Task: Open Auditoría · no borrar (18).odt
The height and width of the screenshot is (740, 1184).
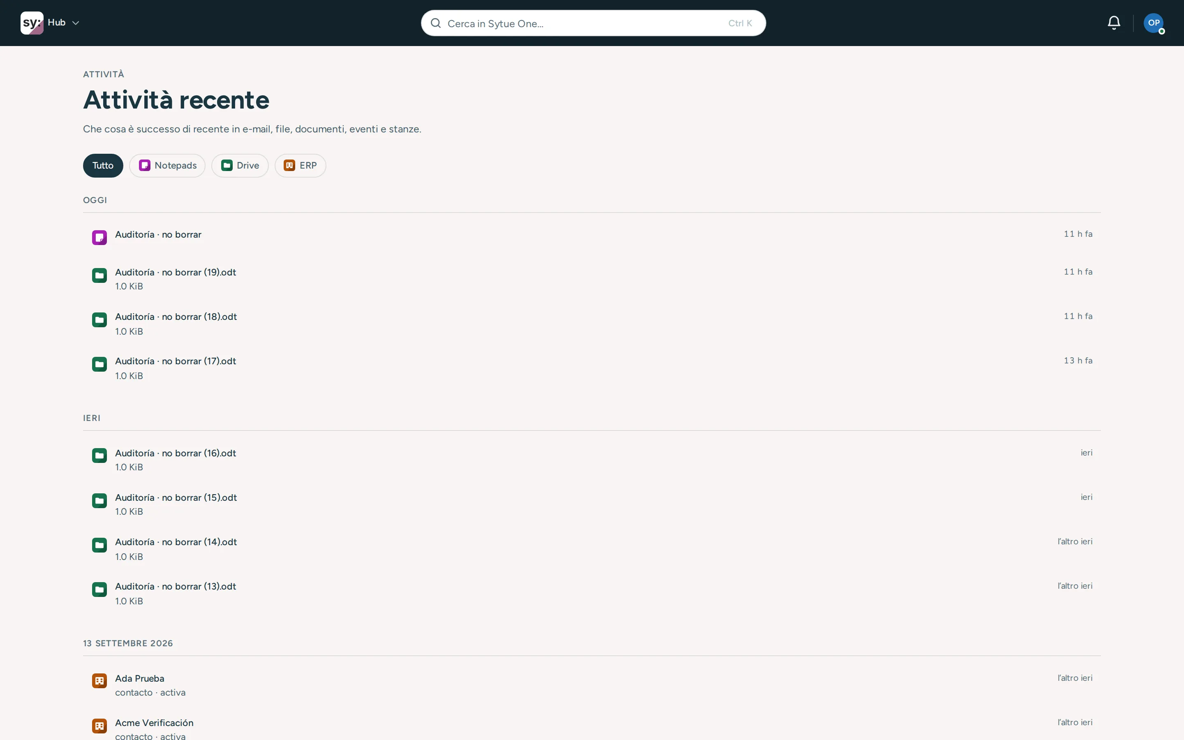Action: [x=592, y=324]
